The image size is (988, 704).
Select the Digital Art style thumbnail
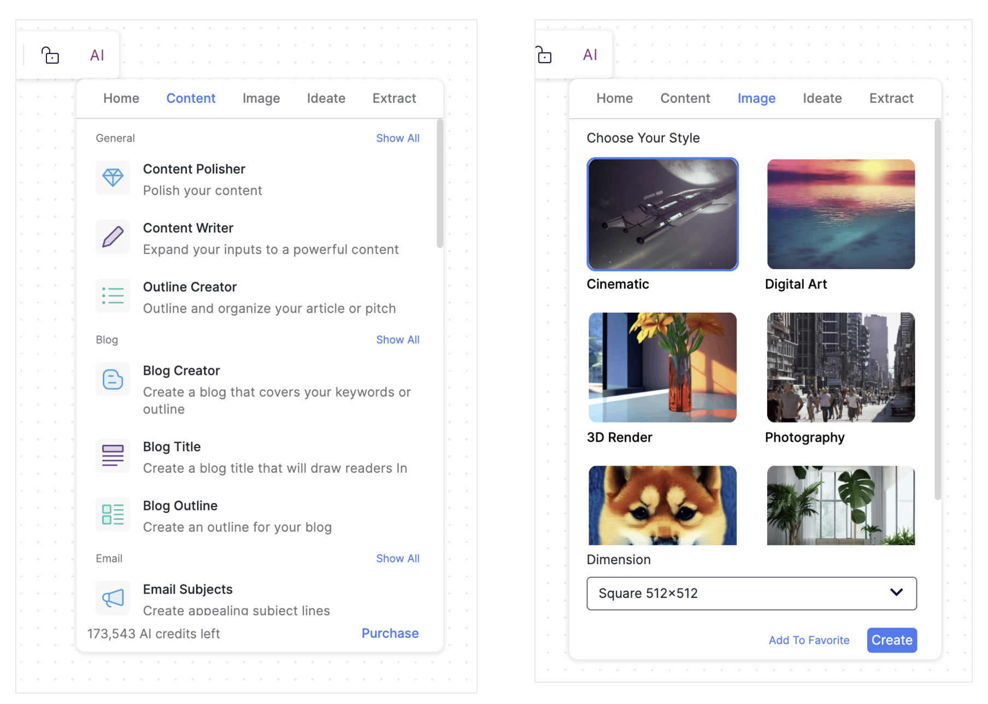click(x=841, y=214)
